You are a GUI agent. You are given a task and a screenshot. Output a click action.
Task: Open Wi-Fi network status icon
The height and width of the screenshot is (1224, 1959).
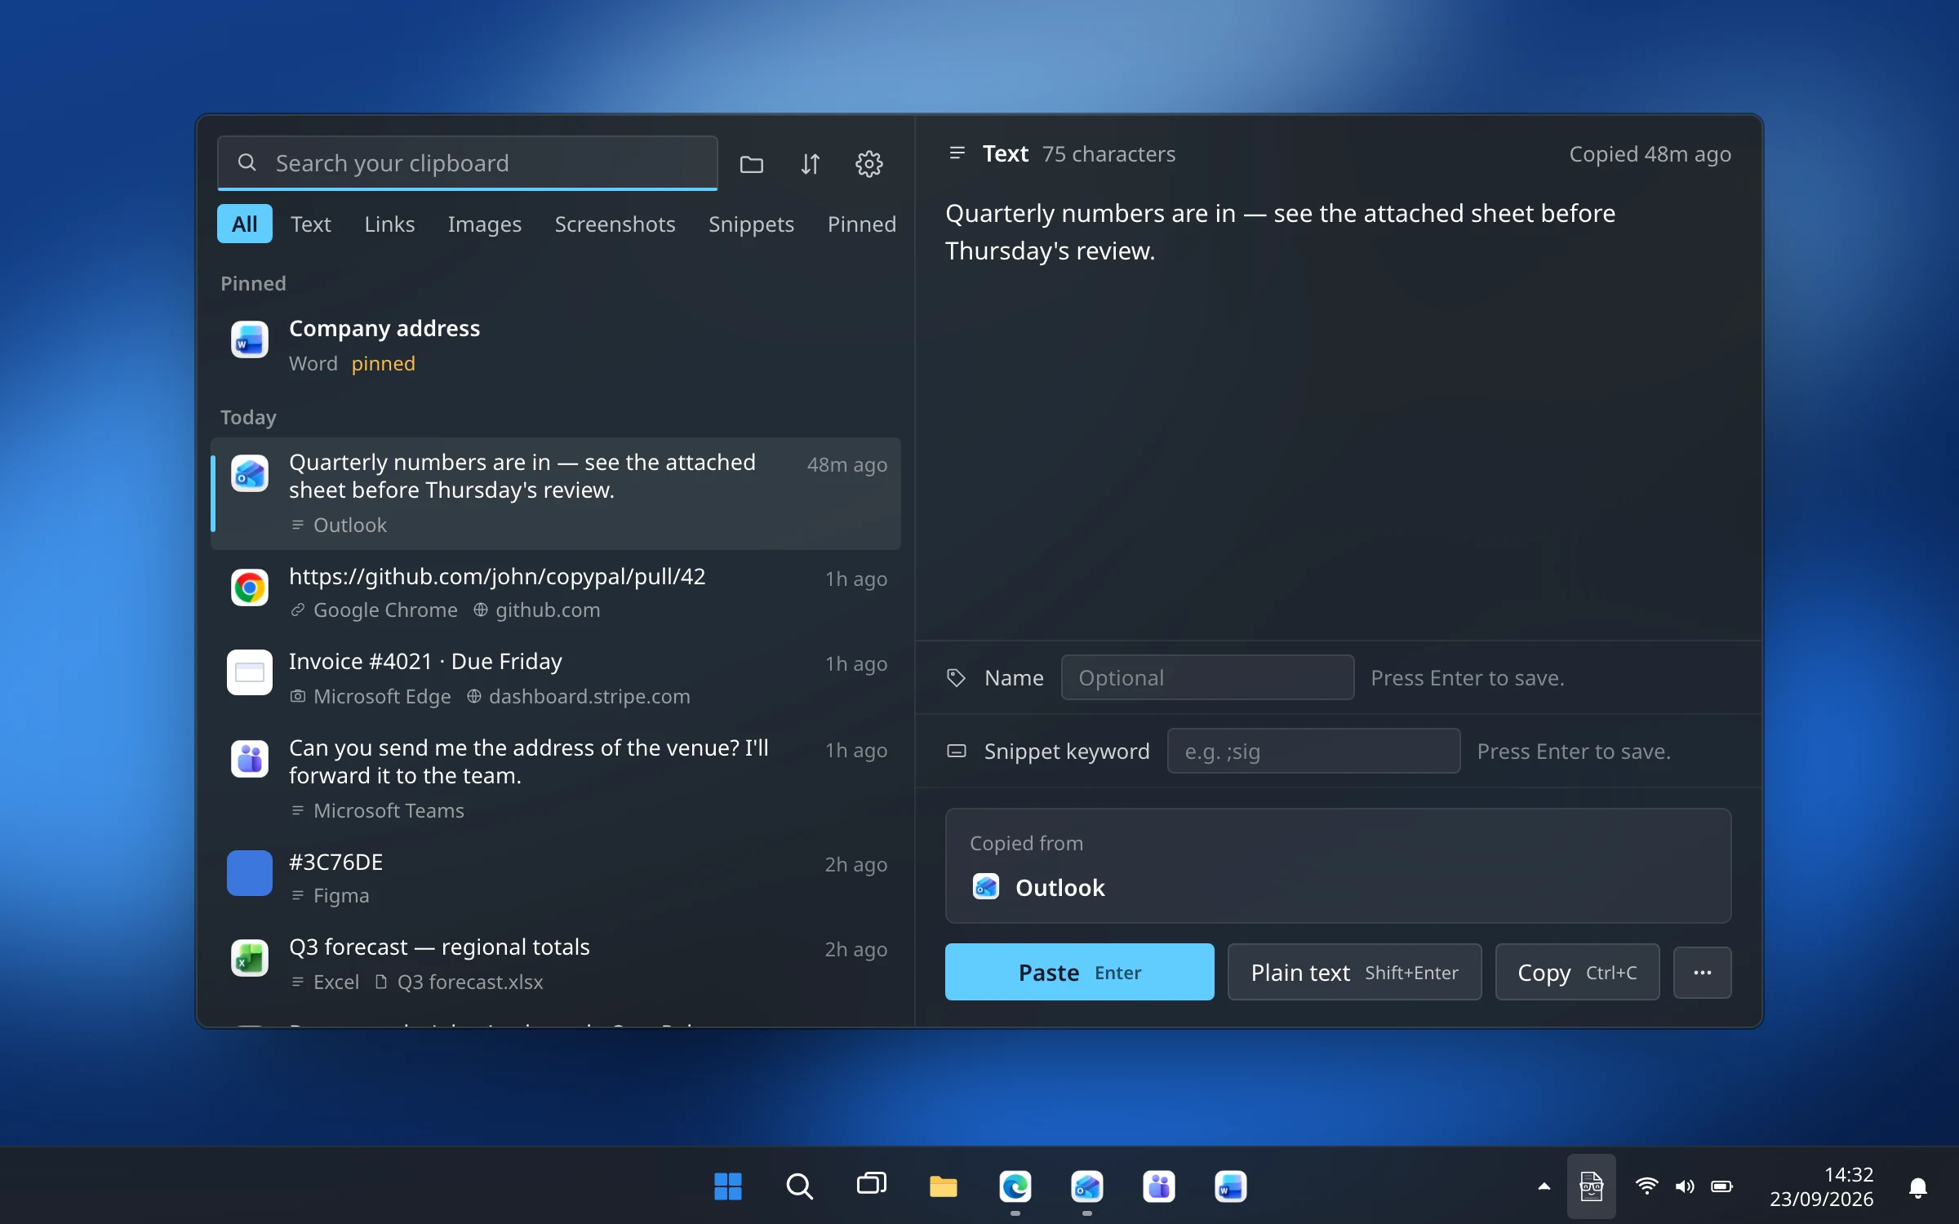point(1646,1186)
